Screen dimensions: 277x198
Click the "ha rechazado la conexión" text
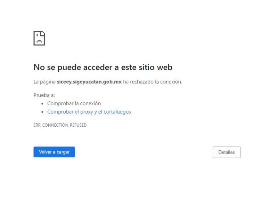pyautogui.click(x=153, y=82)
